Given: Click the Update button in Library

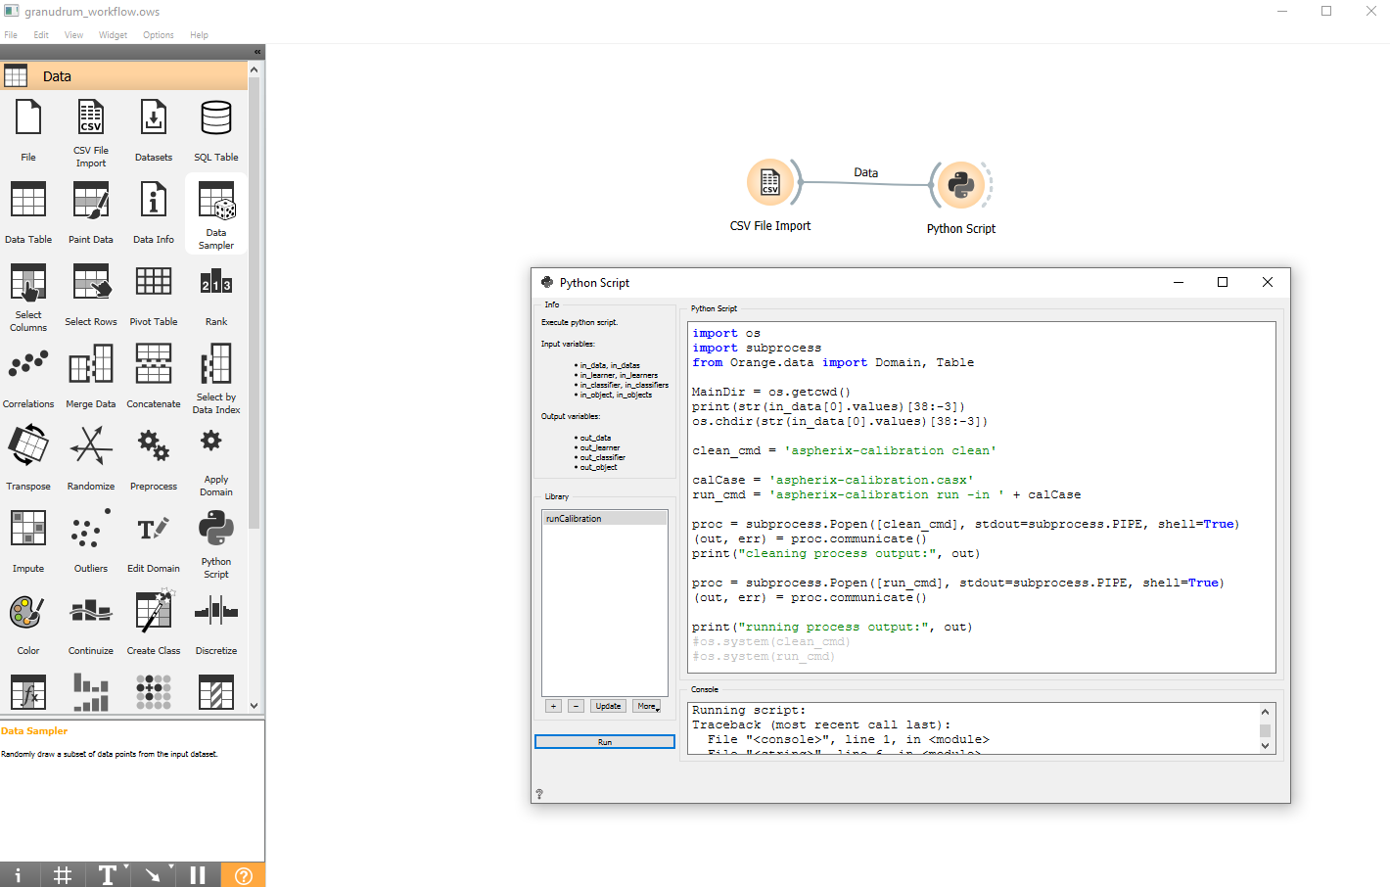Looking at the screenshot, I should 608,706.
